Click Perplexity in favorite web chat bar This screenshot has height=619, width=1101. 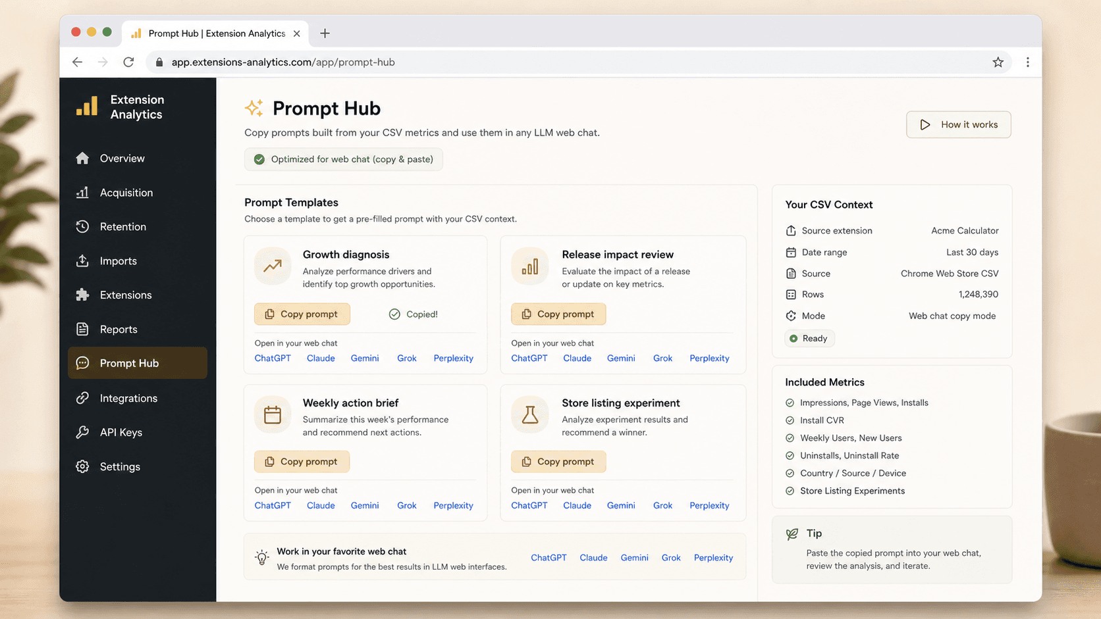pyautogui.click(x=713, y=558)
